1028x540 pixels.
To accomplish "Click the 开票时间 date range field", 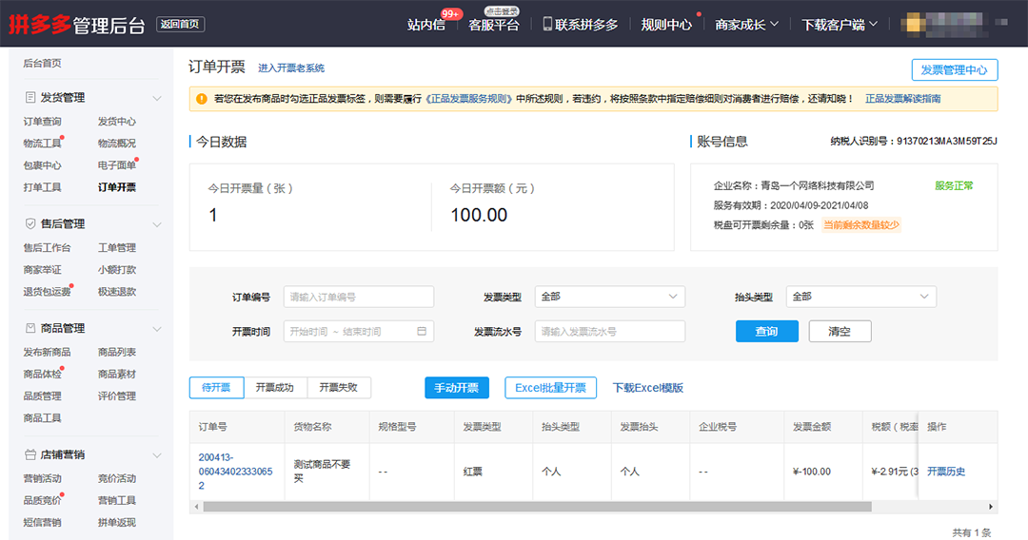I will (359, 331).
